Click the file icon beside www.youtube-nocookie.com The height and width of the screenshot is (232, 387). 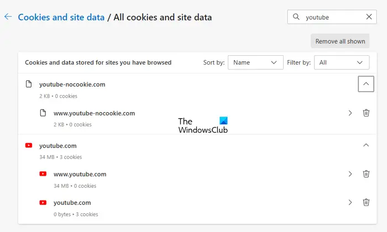[x=43, y=113]
